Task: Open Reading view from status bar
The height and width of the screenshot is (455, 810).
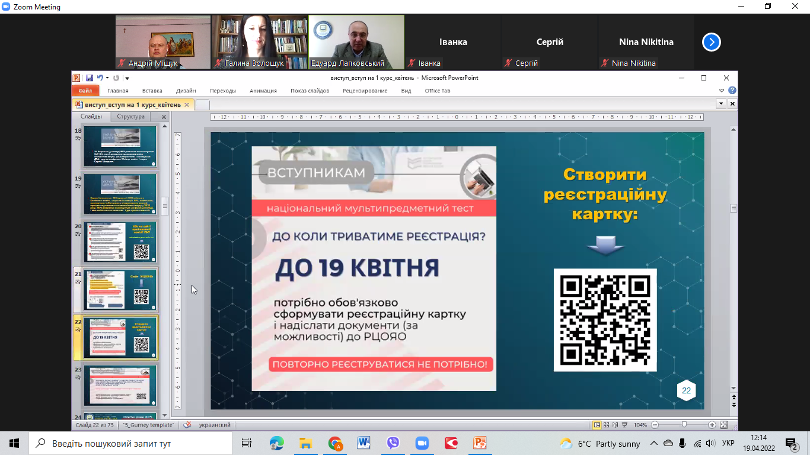Action: tap(615, 425)
